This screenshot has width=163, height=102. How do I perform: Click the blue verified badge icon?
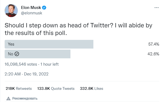pyautogui.click(x=44, y=8)
